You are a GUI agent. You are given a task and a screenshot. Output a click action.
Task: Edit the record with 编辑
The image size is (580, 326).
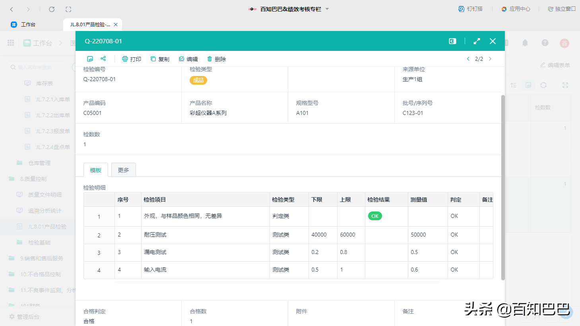pyautogui.click(x=188, y=59)
